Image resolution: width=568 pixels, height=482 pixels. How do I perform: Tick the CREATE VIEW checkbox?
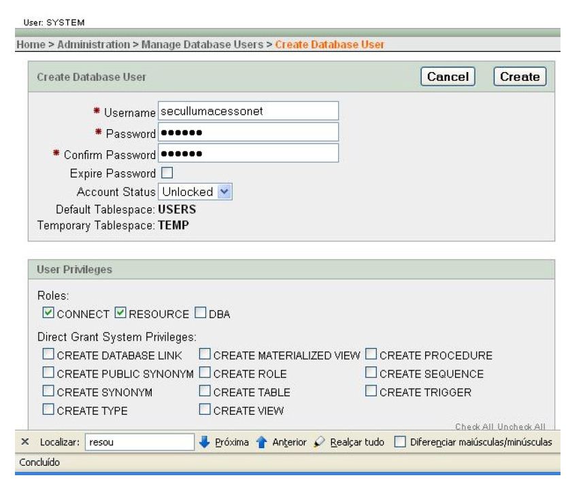205,409
